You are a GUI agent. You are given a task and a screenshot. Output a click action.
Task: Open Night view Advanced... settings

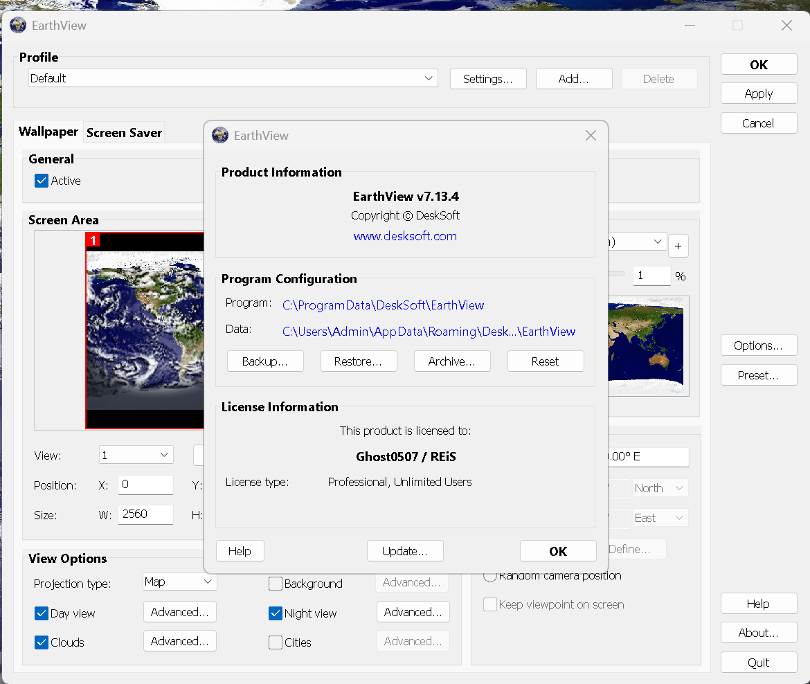pos(413,612)
